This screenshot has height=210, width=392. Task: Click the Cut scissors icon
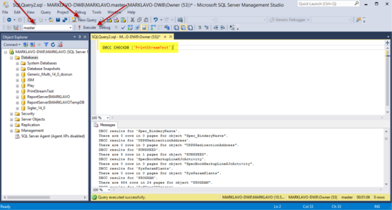[132, 20]
